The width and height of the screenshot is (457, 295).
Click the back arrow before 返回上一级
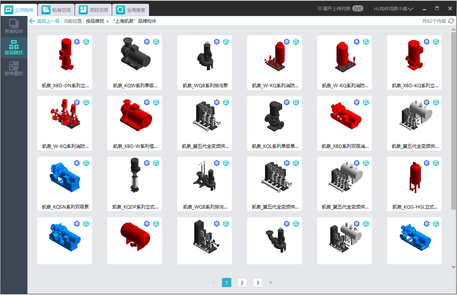coord(32,21)
